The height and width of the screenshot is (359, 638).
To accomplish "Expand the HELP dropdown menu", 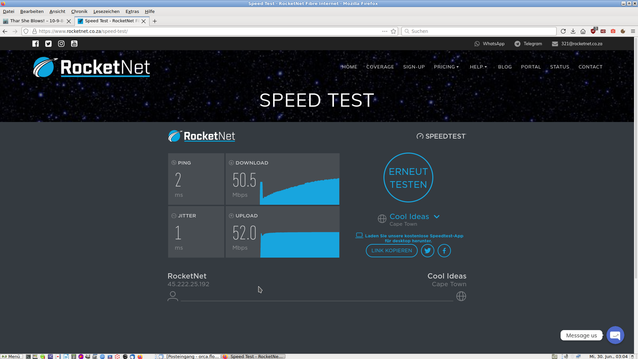I will coord(478,67).
